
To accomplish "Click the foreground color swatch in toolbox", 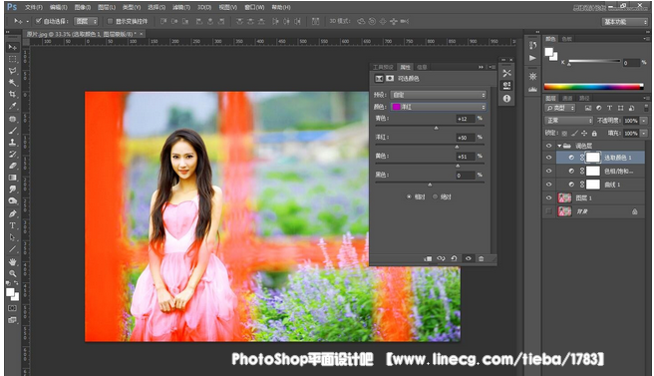I will click(10, 293).
